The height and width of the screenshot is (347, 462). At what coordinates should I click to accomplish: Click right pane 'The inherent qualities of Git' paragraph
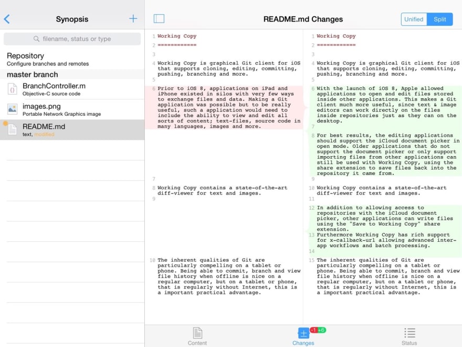coord(388,276)
